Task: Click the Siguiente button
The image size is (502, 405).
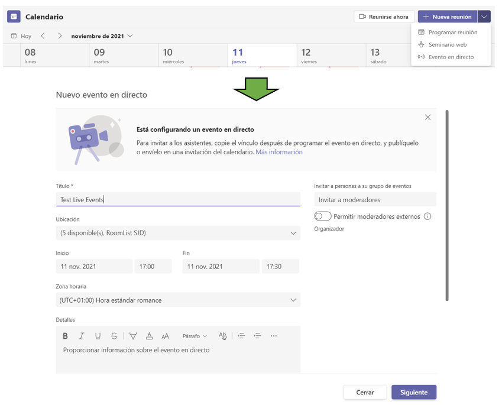Action: (x=413, y=392)
